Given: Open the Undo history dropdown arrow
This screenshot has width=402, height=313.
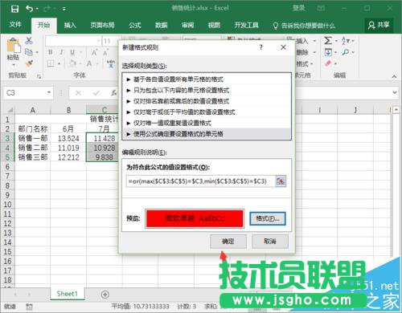Looking at the screenshot, I should pos(37,9).
